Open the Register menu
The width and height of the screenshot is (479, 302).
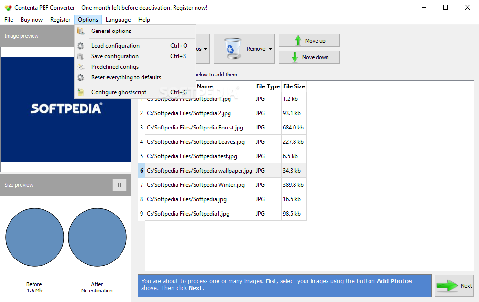(60, 20)
